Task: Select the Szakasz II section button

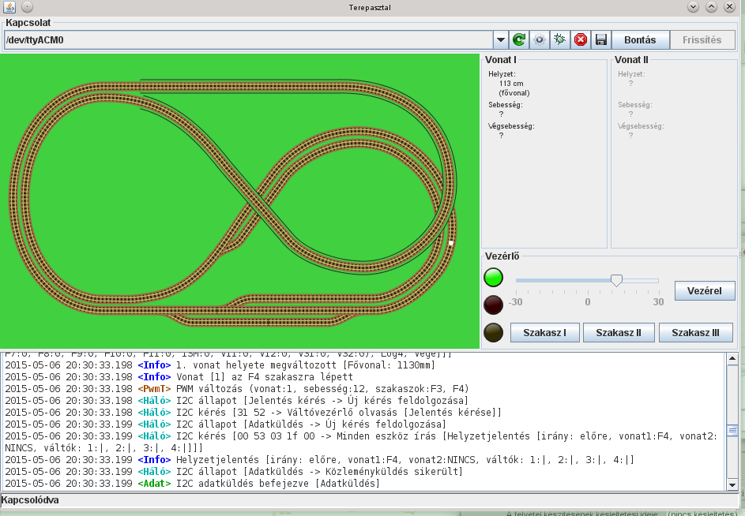Action: pos(619,333)
